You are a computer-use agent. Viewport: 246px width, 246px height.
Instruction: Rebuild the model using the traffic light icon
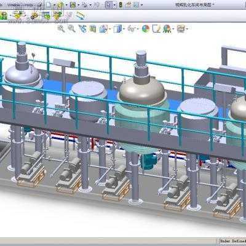(x=121, y=4)
